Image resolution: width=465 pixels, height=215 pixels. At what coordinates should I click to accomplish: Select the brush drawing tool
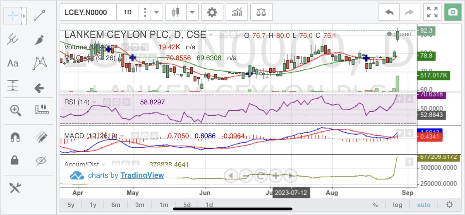pyautogui.click(x=39, y=39)
